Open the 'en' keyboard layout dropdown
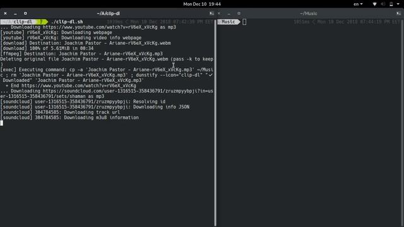This screenshot has height=227, width=404. (358, 4)
